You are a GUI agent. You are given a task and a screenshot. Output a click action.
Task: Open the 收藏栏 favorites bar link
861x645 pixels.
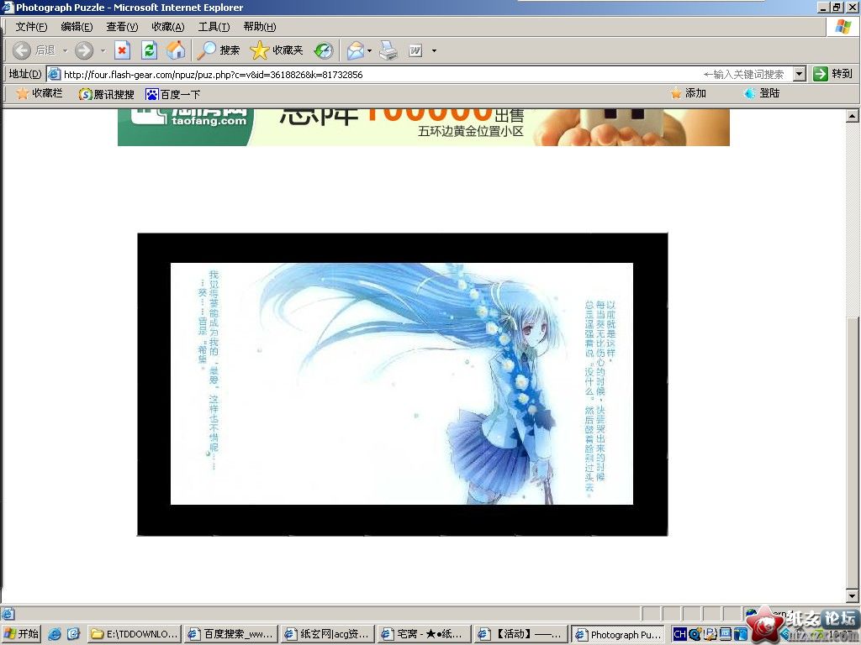click(40, 94)
